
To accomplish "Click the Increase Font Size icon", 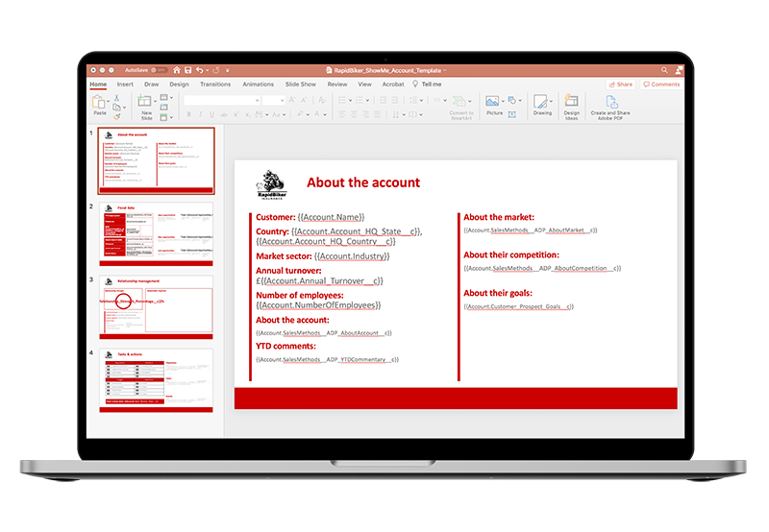I will (292, 100).
